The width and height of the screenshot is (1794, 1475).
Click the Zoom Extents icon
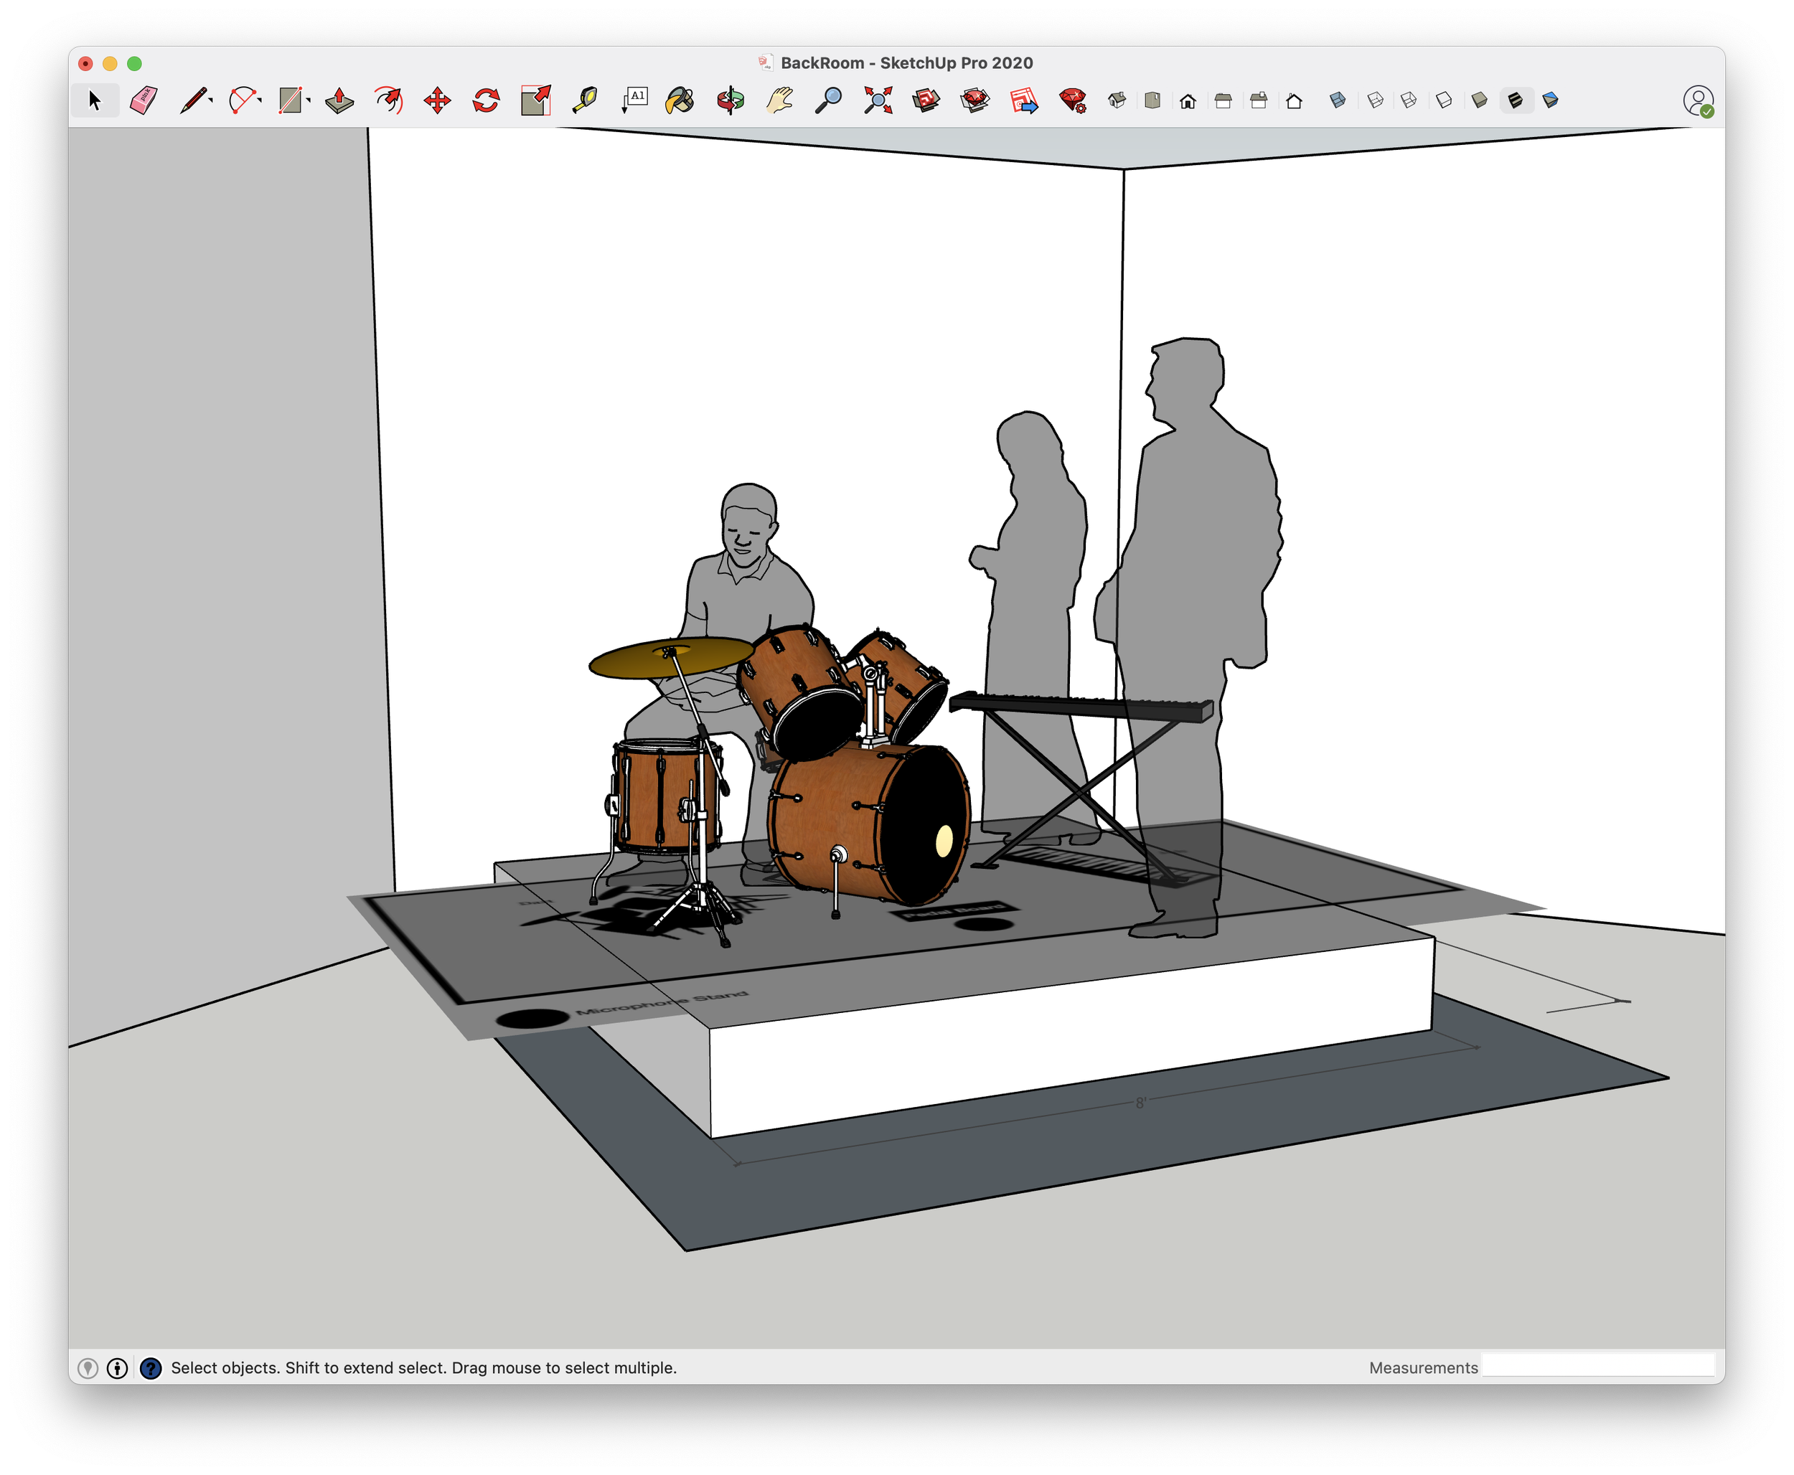(x=878, y=100)
